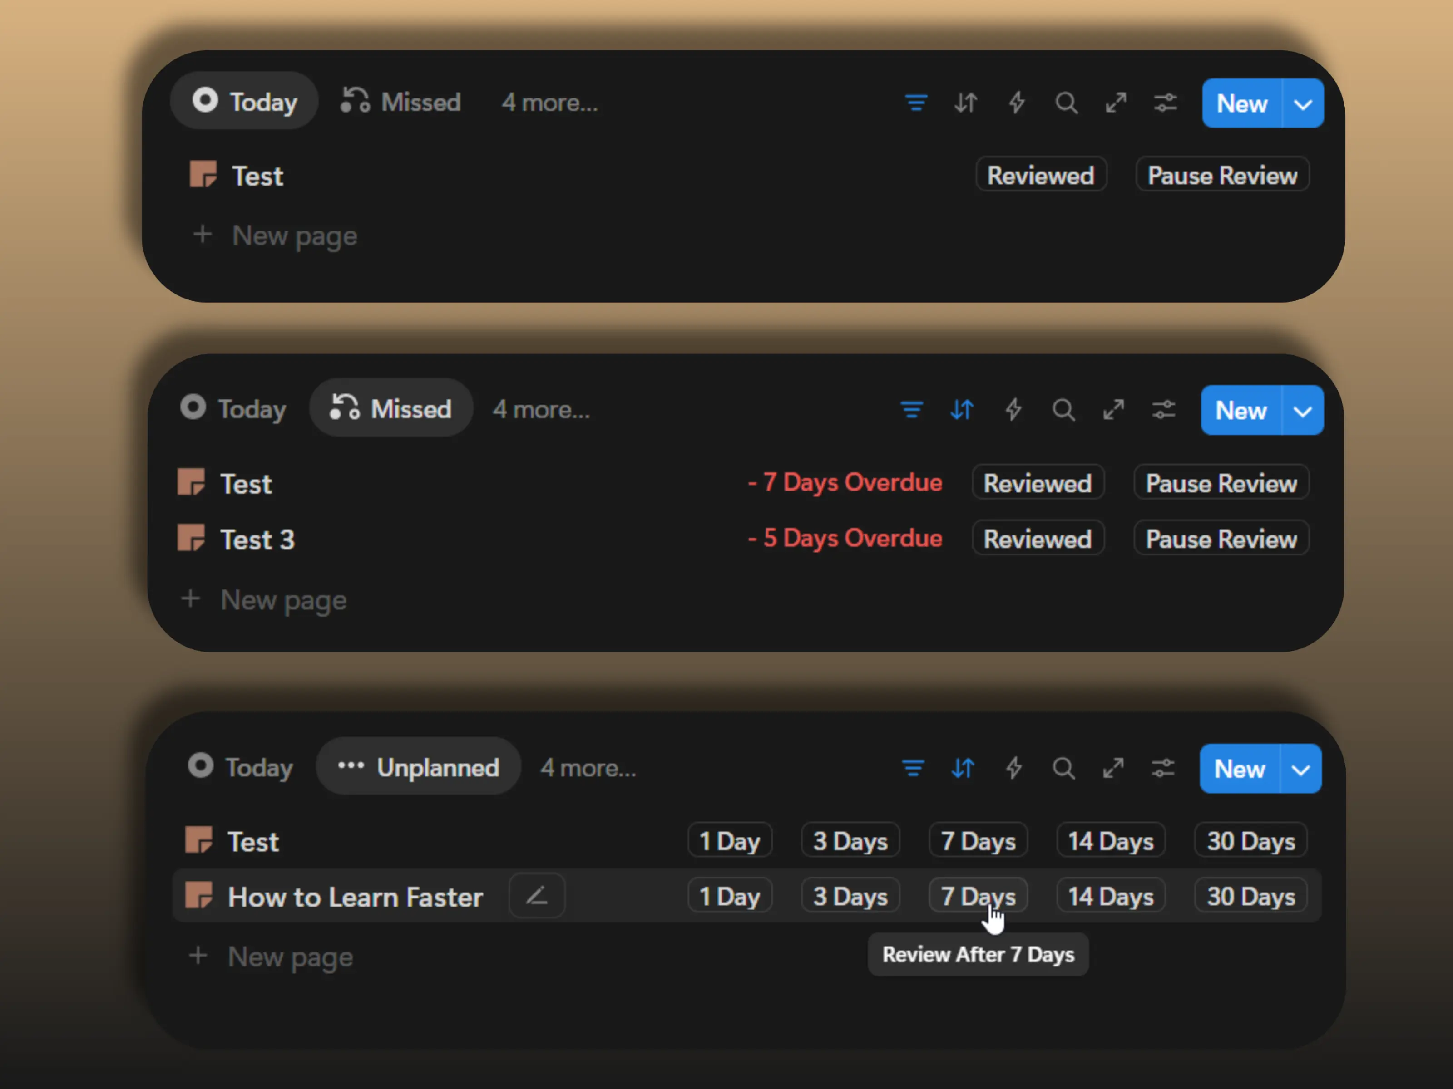Click edit pencil beside How to Learn Faster

coord(537,896)
